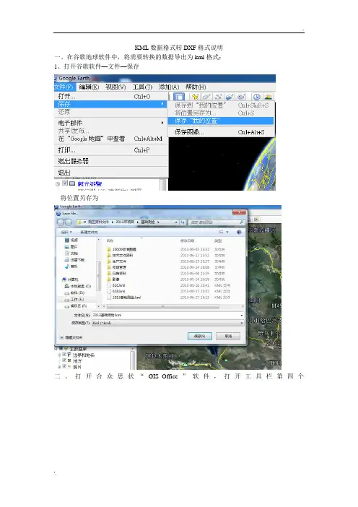Screen dimensions: 358x507
Task: Click the 取消 button
Action: (x=228, y=337)
